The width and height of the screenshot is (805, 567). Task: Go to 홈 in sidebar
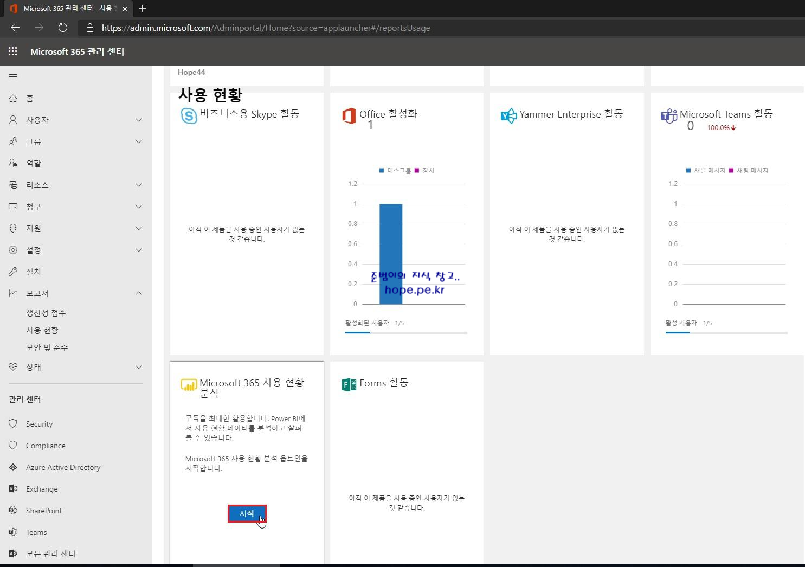pos(30,98)
